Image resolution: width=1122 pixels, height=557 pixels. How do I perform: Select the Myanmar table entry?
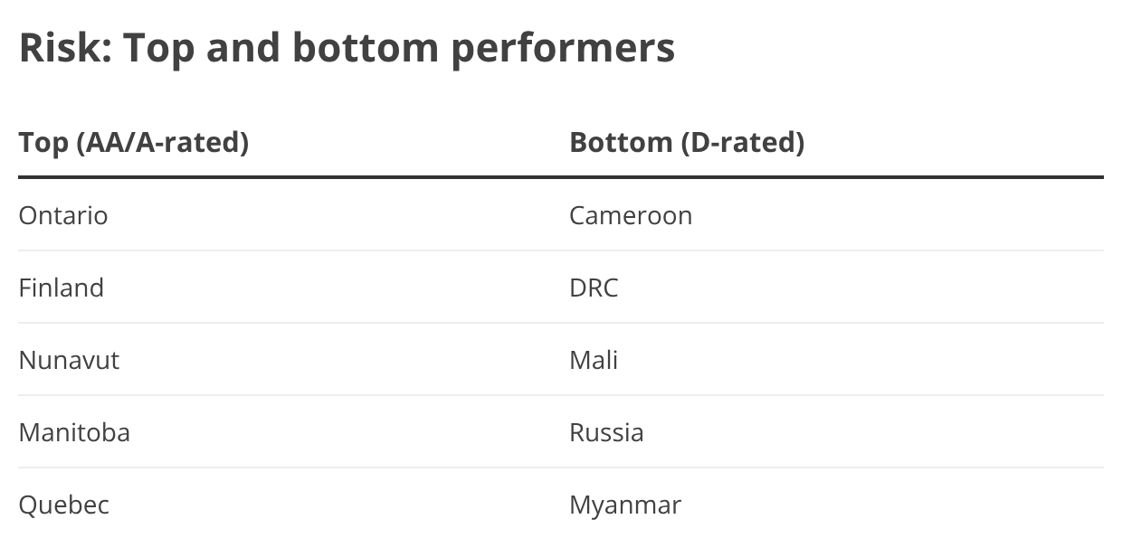[x=625, y=505]
